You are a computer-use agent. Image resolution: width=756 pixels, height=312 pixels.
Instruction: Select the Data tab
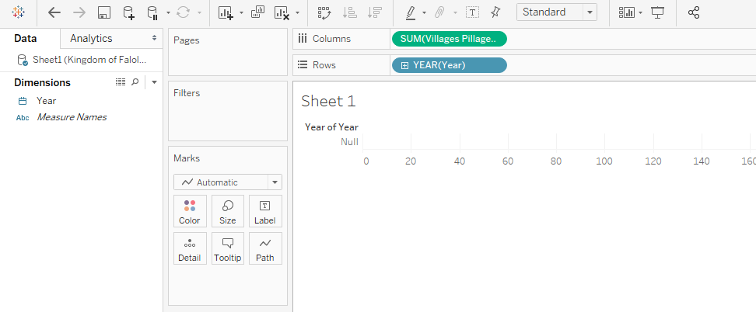pyautogui.click(x=26, y=38)
